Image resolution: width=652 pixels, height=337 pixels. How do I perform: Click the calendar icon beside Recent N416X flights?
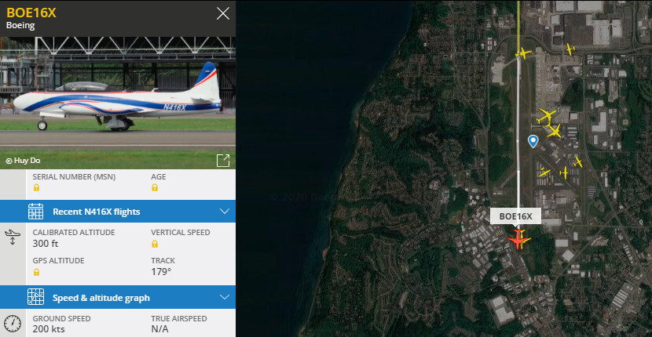pyautogui.click(x=36, y=212)
